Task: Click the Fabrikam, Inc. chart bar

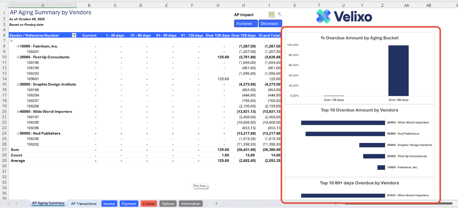Action: tap(381, 168)
